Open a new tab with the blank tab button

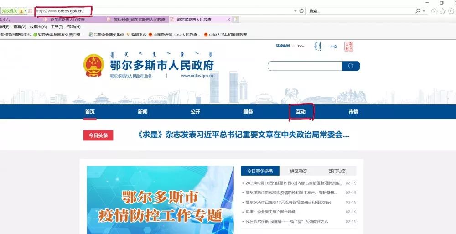click(x=236, y=20)
